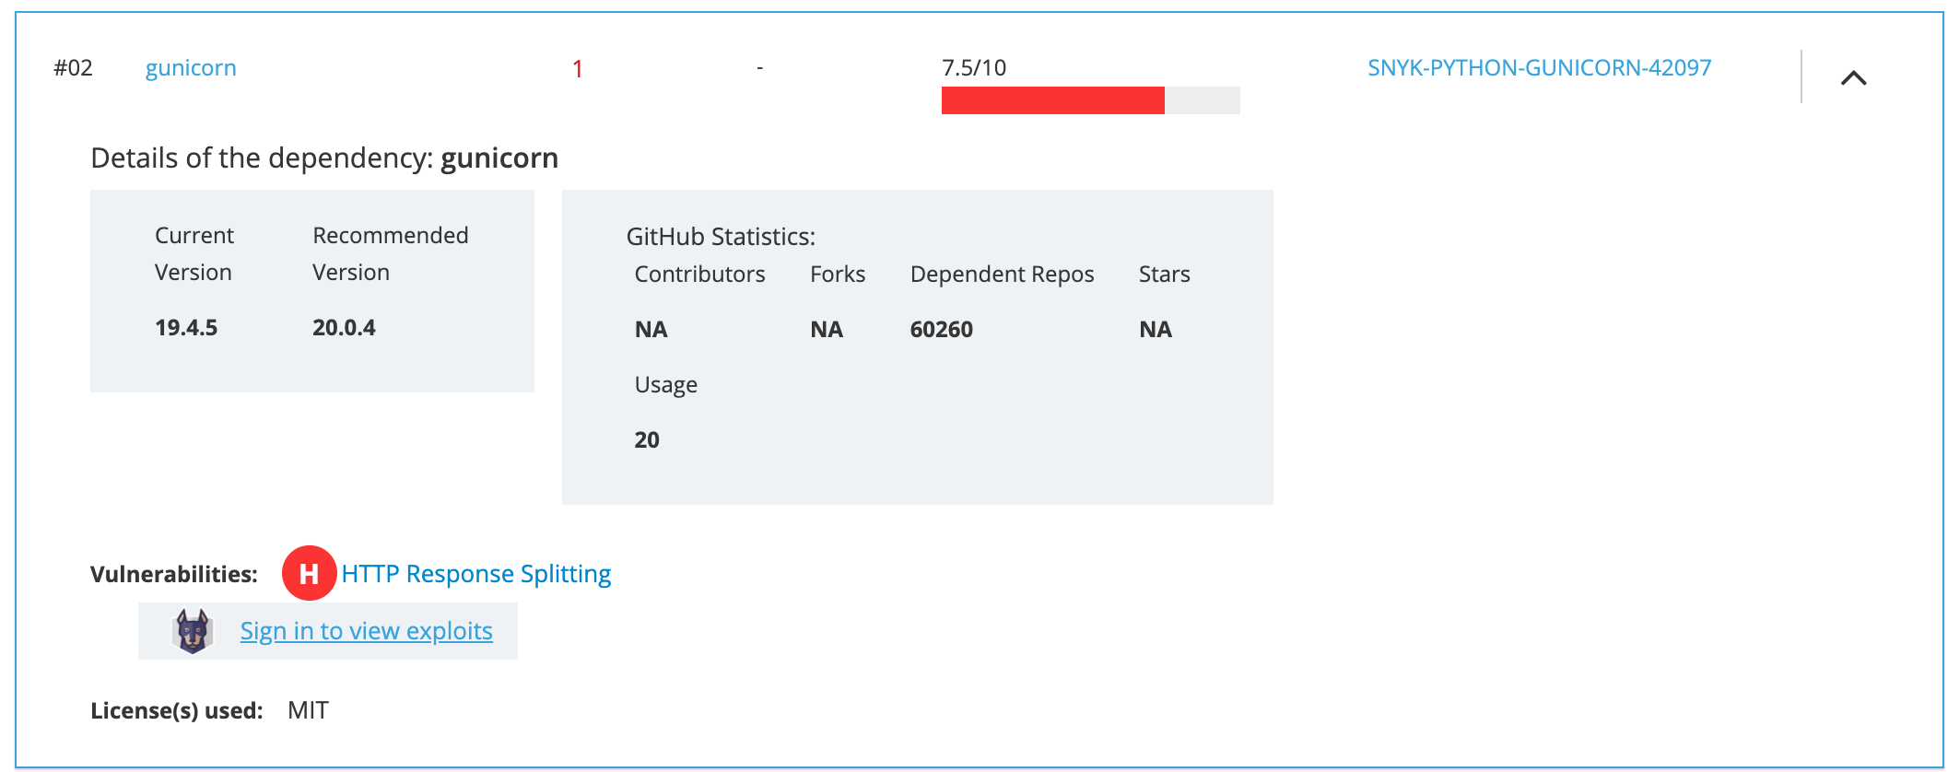Click the Usage label

[x=665, y=385]
